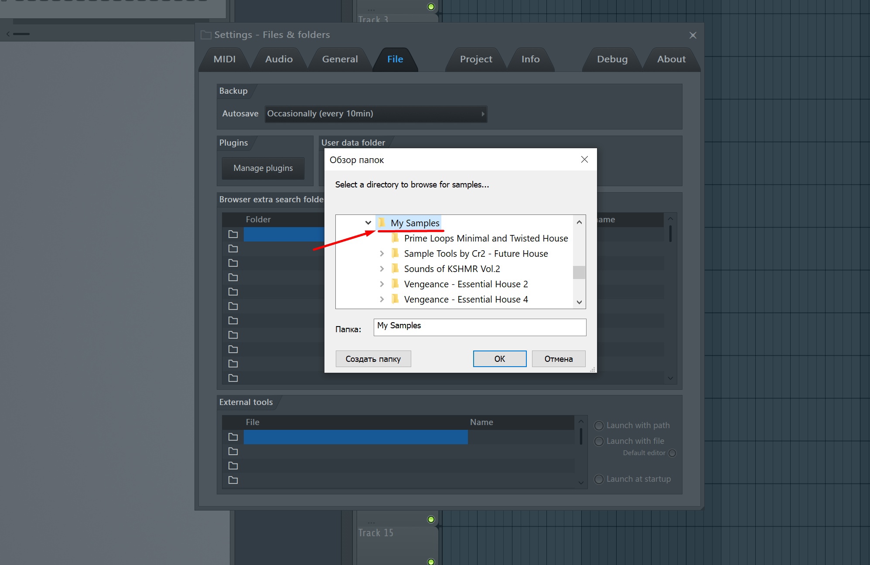The image size is (870, 565).
Task: Select the highlighted first External tools file row
Action: tap(355, 437)
